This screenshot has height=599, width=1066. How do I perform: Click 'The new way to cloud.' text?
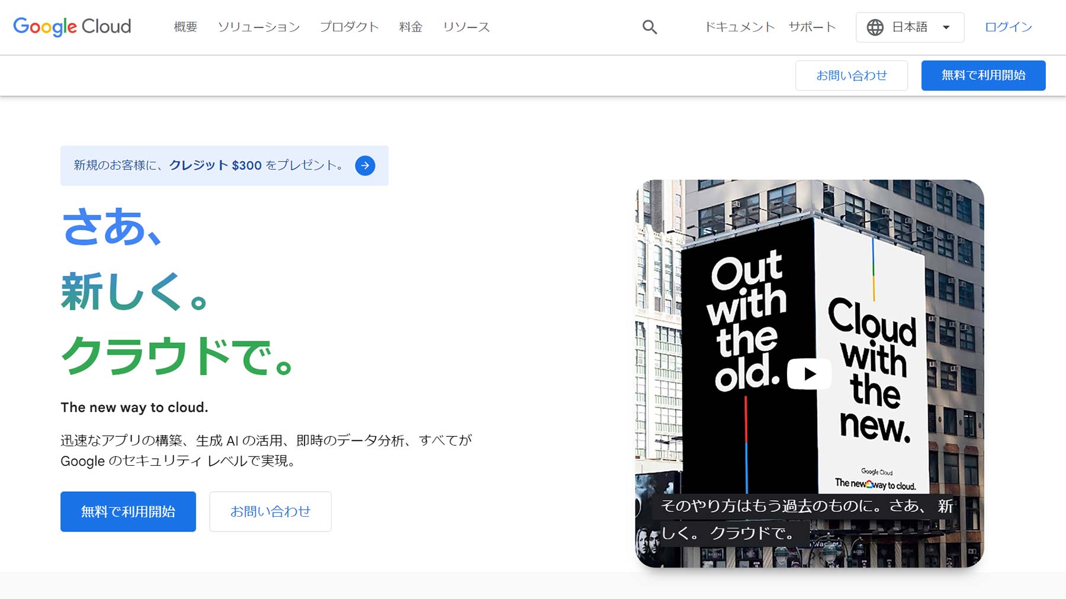point(134,407)
